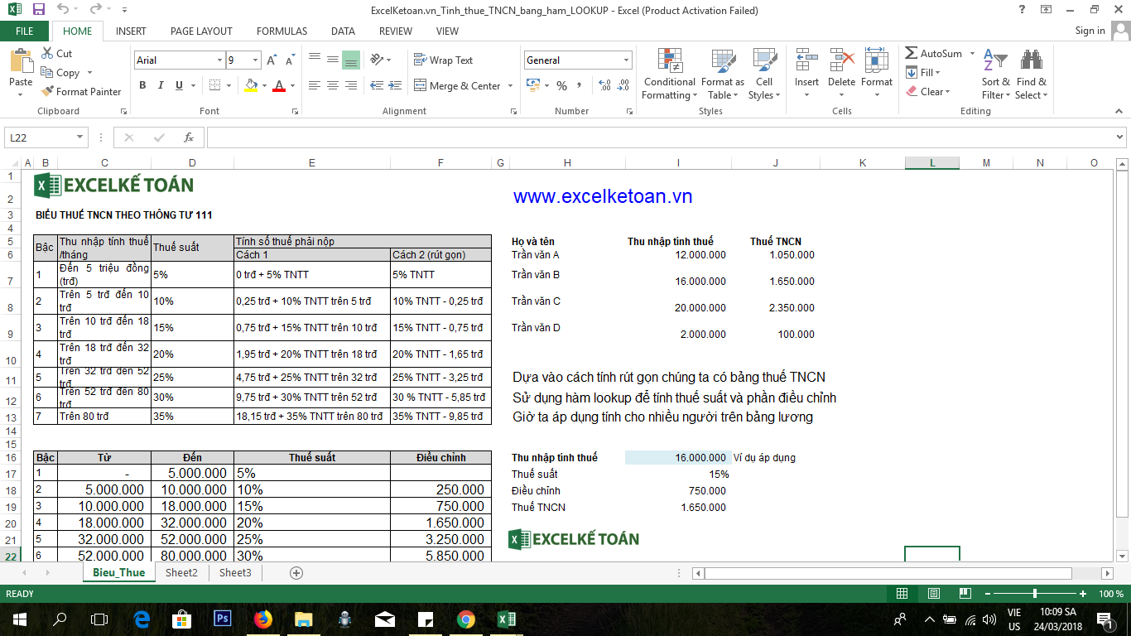The image size is (1131, 636).
Task: Open the General number format dropdown
Action: [x=626, y=60]
